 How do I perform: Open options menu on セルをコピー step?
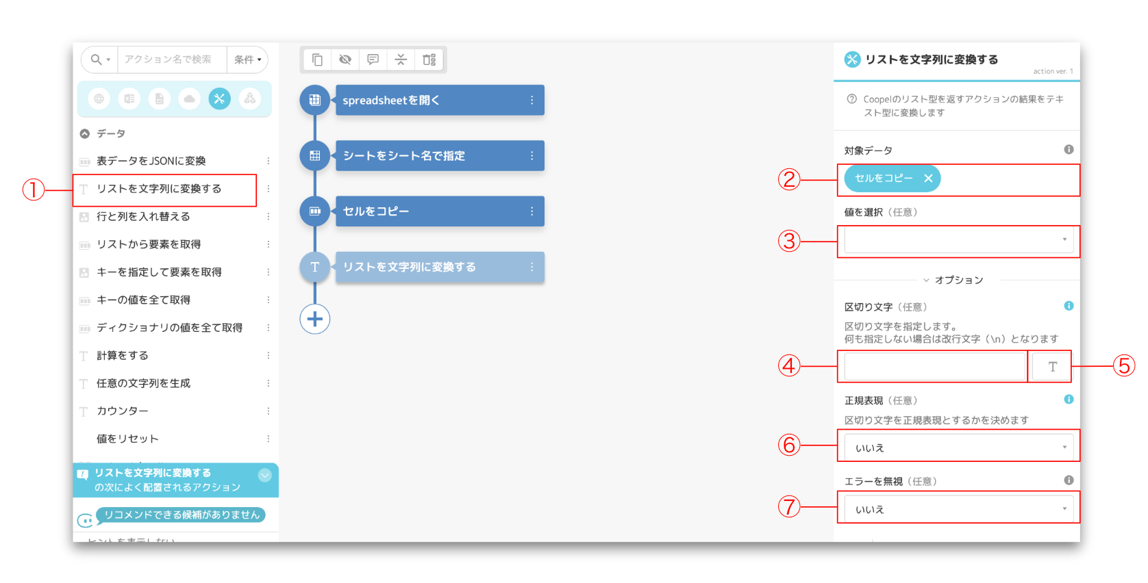[532, 211]
